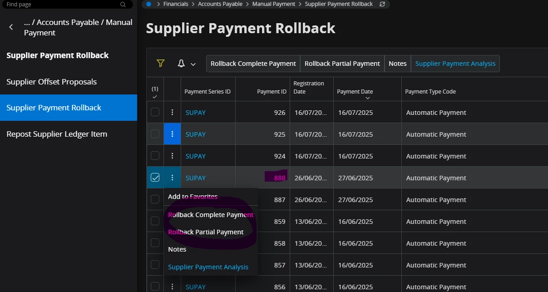This screenshot has width=548, height=292.
Task: Open row actions for Payment ID 856
Action: click(172, 287)
